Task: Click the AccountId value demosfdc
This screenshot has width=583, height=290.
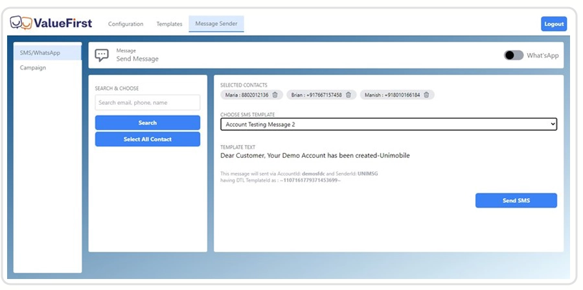Action: click(313, 173)
